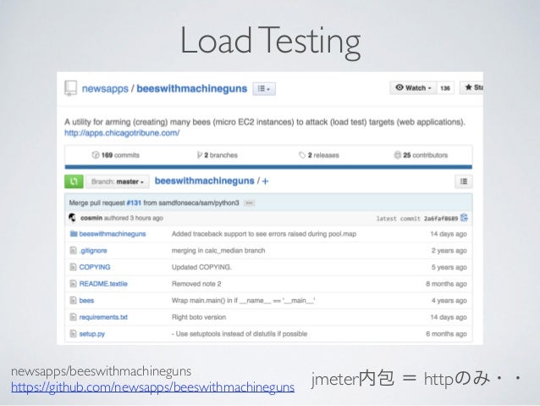Image resolution: width=540 pixels, height=406 pixels.
Task: Open the requirements.txt file
Action: coord(103,317)
